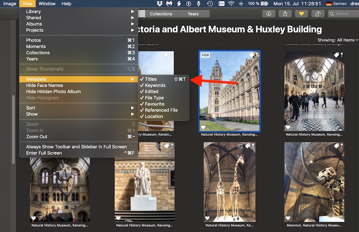Switch to the Collections tab in toolbar
Image resolution: width=359 pixels, height=232 pixels.
point(161,14)
